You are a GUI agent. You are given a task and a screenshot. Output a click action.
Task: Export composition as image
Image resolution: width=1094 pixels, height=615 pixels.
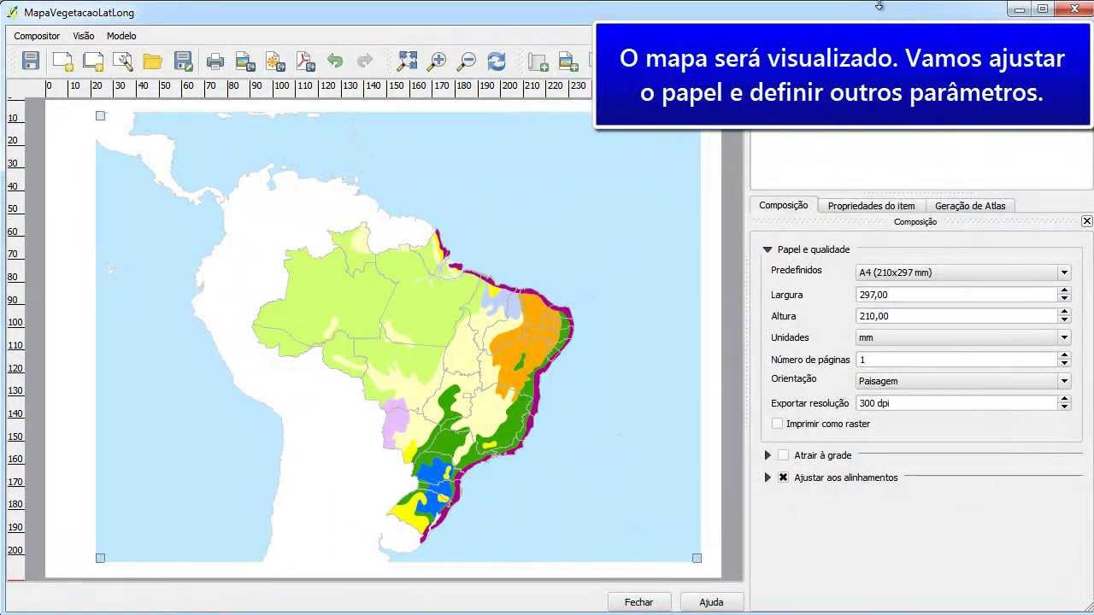point(245,61)
